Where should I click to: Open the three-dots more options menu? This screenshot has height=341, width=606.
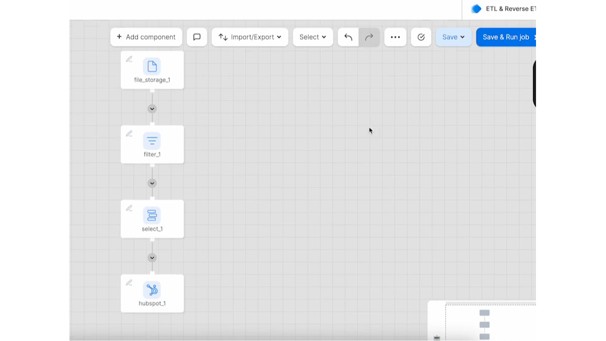[x=395, y=37]
